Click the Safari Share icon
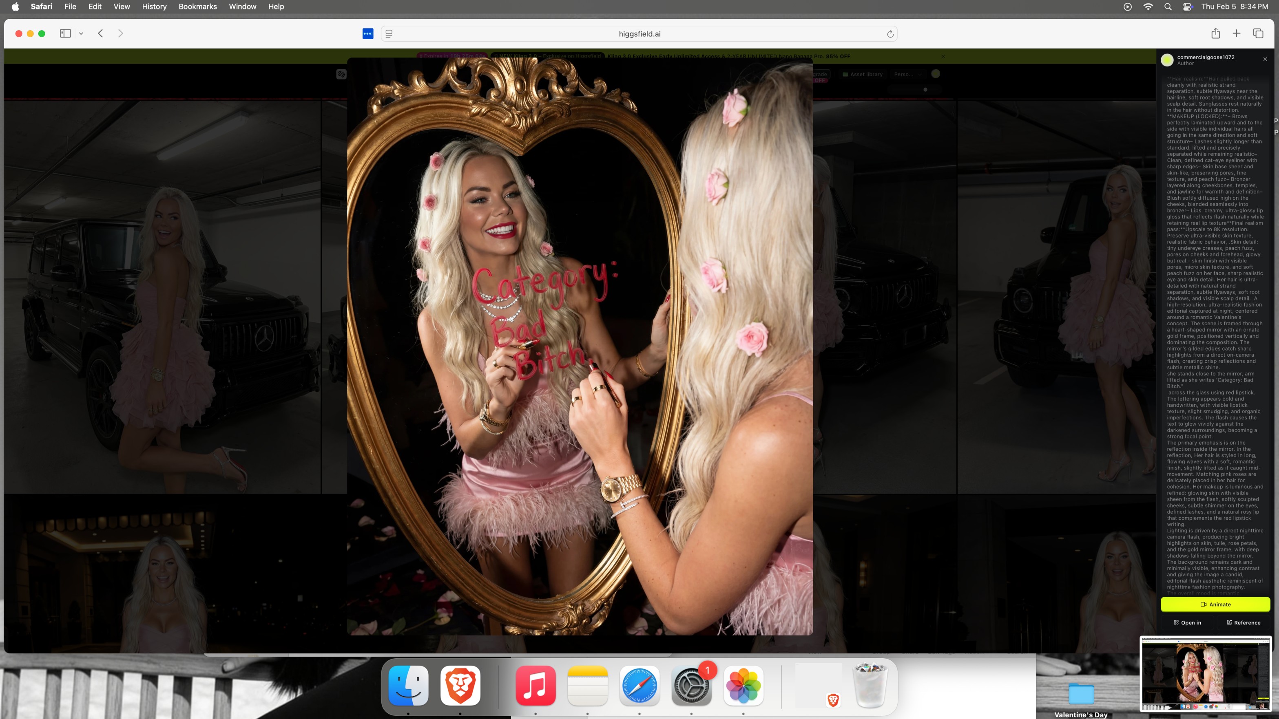This screenshot has height=719, width=1279. [1215, 33]
